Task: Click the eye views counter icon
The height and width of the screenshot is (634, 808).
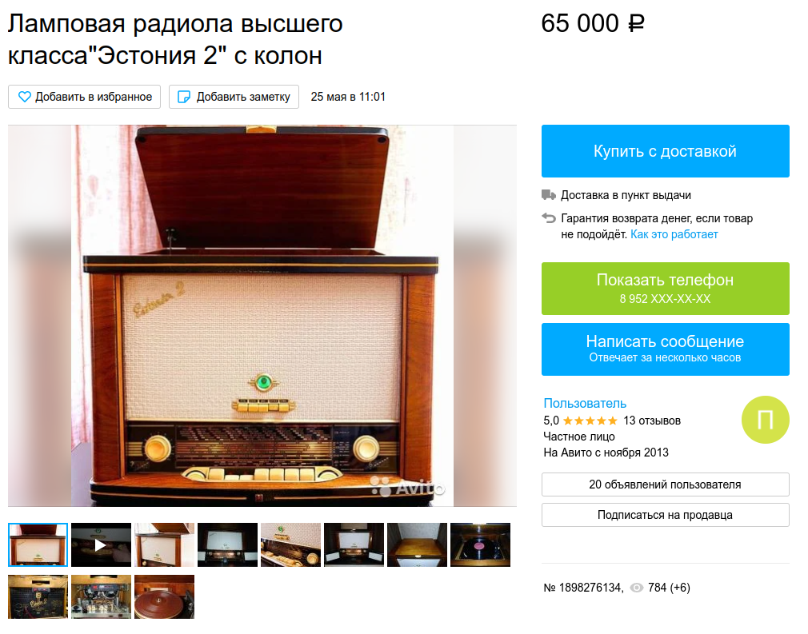Action: [x=637, y=588]
